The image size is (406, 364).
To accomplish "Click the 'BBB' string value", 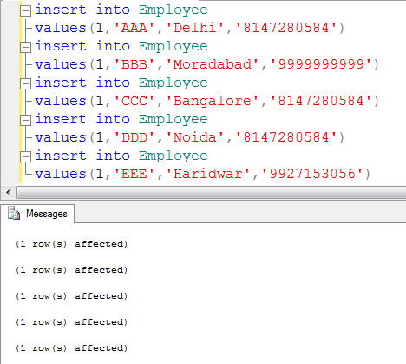I will pyautogui.click(x=134, y=64).
